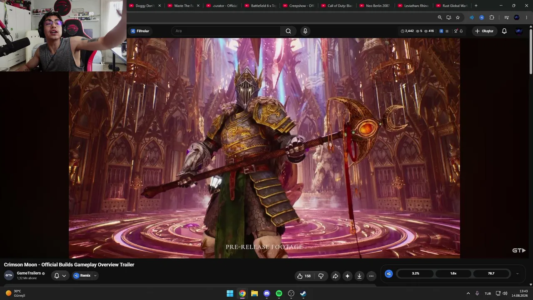Open the account avatar menu
The image size is (533, 300).
(519, 31)
